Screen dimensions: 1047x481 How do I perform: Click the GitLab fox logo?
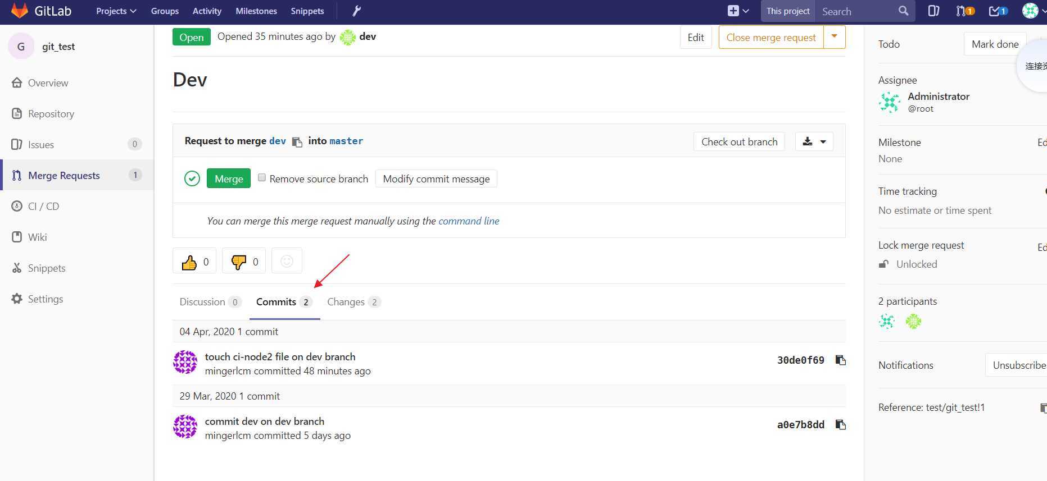[x=20, y=11]
